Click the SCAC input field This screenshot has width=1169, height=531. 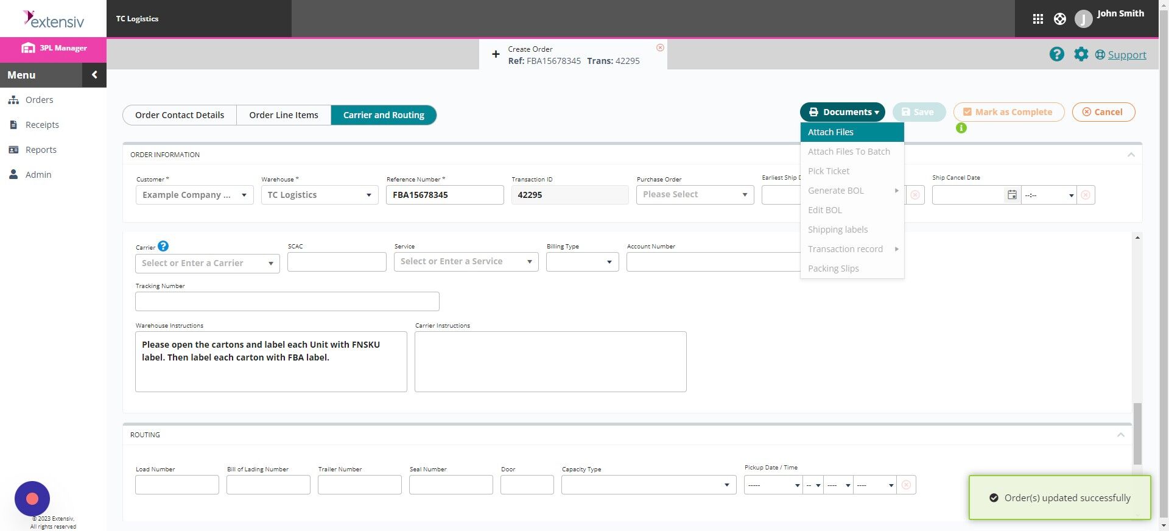tap(337, 262)
